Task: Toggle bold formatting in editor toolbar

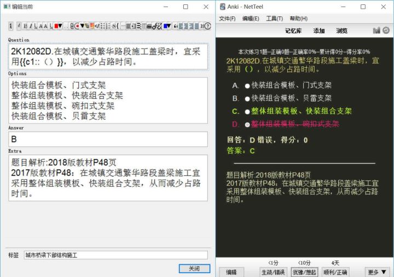Action: 25,26
